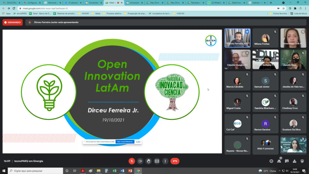The width and height of the screenshot is (309, 174).
Task: Toggle the camera button
Action: coord(140,161)
